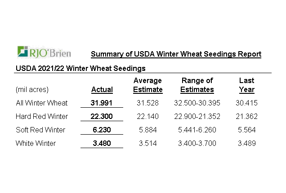Select the Soft Red Winter row label
The image size is (286, 193).
point(40,130)
